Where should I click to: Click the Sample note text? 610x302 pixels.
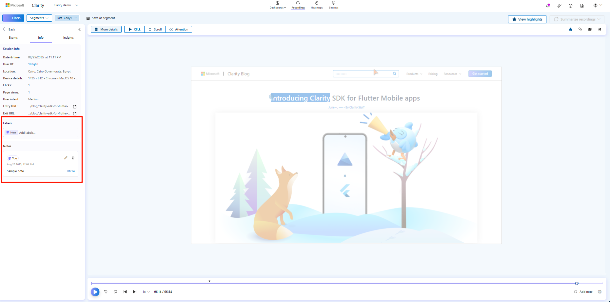(15, 171)
